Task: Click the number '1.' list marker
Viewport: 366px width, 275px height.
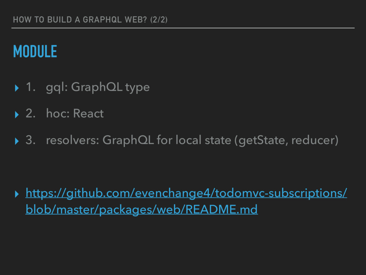Action: pyautogui.click(x=31, y=87)
